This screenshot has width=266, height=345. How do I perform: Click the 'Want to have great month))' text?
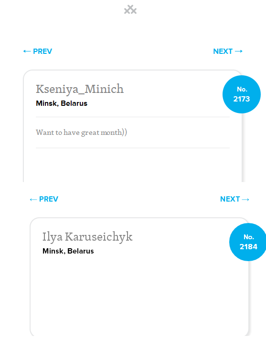pyautogui.click(x=81, y=132)
